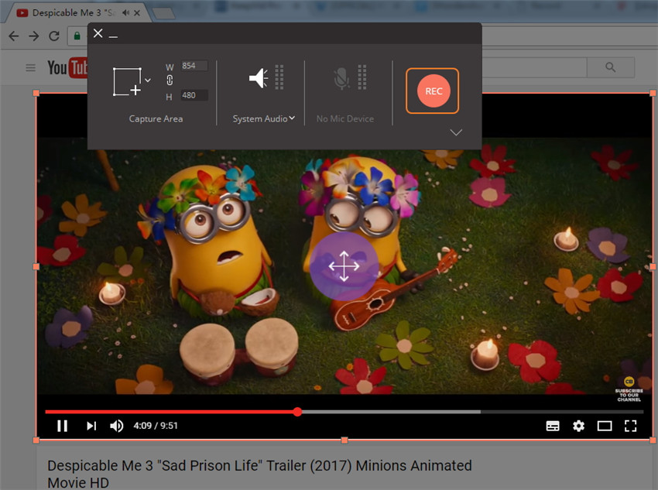This screenshot has width=658, height=490.
Task: Expand the recorder panel's bottom chevron
Action: coord(456,132)
